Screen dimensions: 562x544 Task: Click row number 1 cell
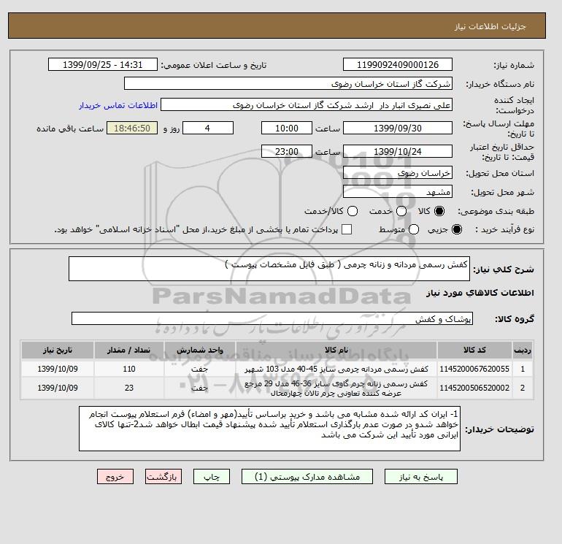pyautogui.click(x=523, y=369)
